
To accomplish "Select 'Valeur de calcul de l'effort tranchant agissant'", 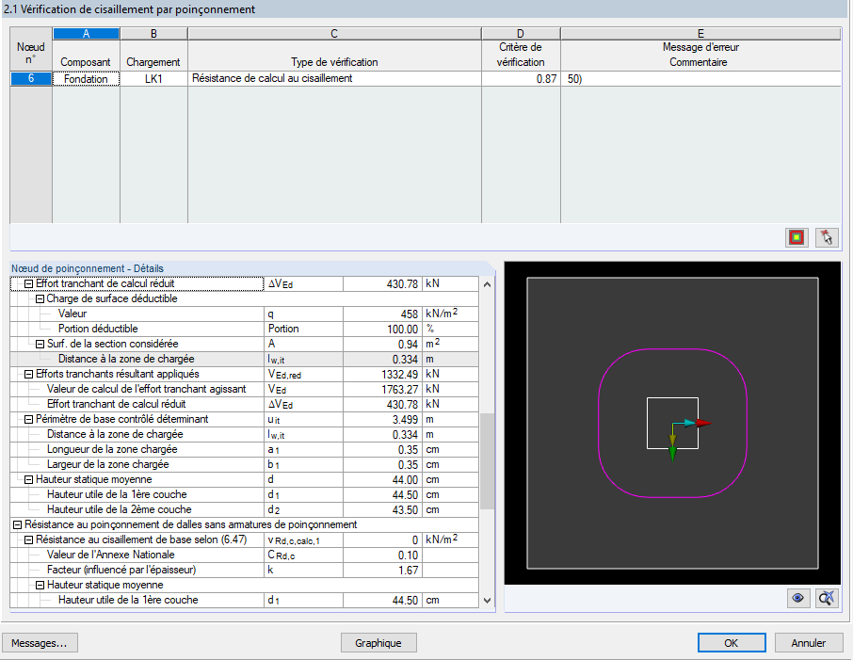I will click(244, 389).
